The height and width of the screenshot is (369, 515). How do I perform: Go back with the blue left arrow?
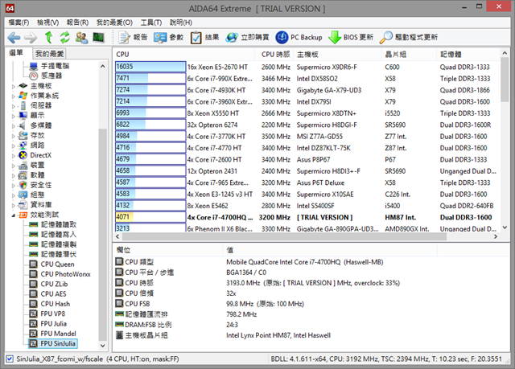point(14,38)
